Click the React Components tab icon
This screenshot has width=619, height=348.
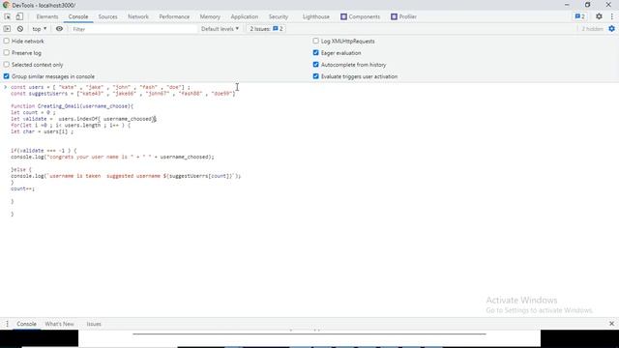click(343, 16)
